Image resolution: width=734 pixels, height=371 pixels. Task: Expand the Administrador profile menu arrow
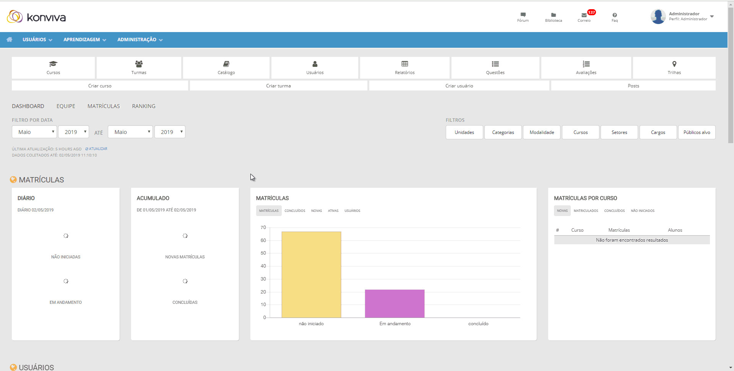pos(712,16)
